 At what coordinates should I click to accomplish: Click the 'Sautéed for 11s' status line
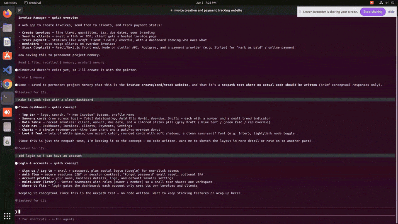(x=32, y=201)
